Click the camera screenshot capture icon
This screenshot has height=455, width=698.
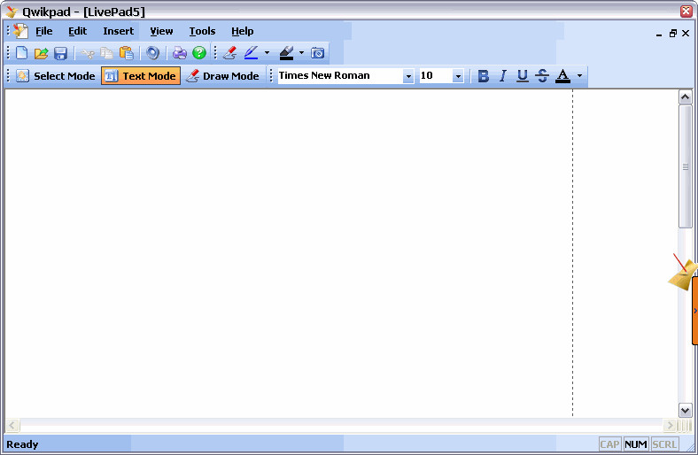point(317,53)
